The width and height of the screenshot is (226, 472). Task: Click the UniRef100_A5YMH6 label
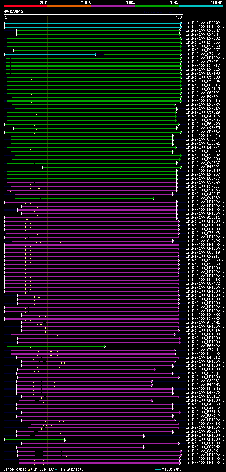203,120
